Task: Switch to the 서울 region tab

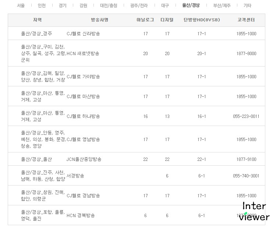Action: (x=21, y=6)
